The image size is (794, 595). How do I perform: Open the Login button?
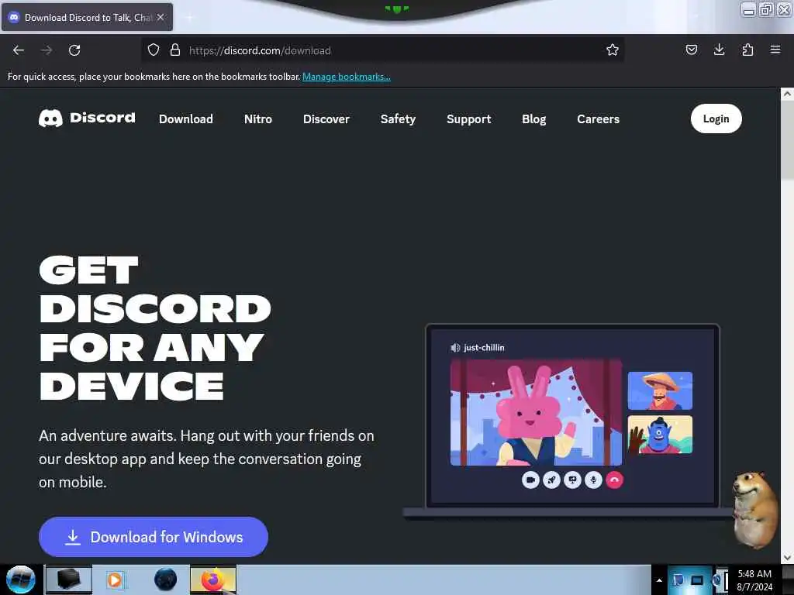(x=716, y=119)
